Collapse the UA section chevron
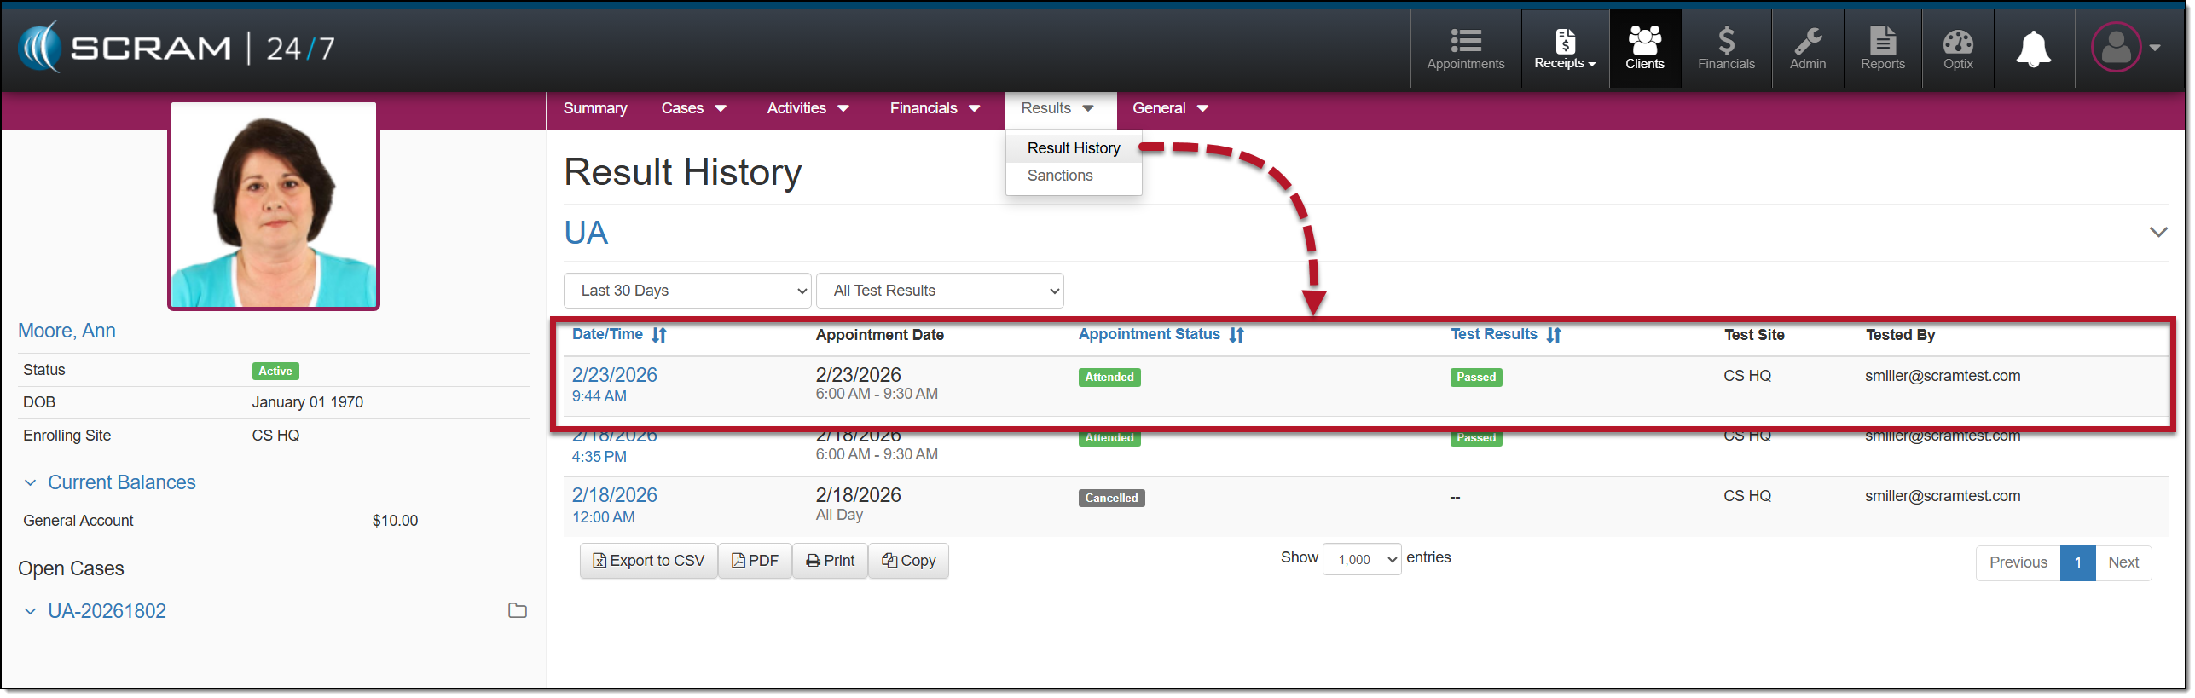The height and width of the screenshot is (698, 2195). (x=2157, y=233)
